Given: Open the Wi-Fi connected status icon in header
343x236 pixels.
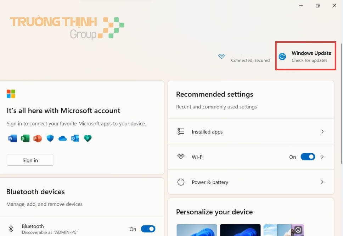Looking at the screenshot, I should (222, 57).
